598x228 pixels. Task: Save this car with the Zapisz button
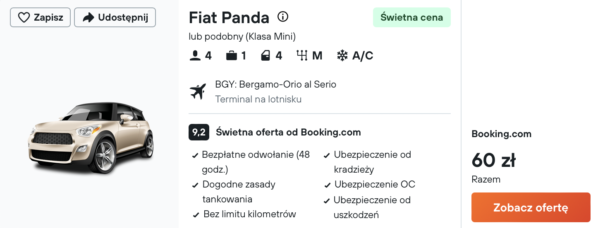(41, 17)
